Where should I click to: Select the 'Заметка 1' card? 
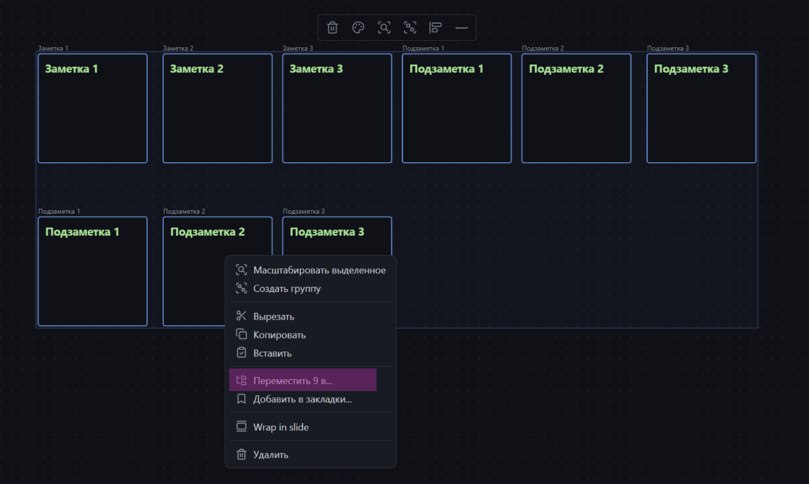click(92, 108)
